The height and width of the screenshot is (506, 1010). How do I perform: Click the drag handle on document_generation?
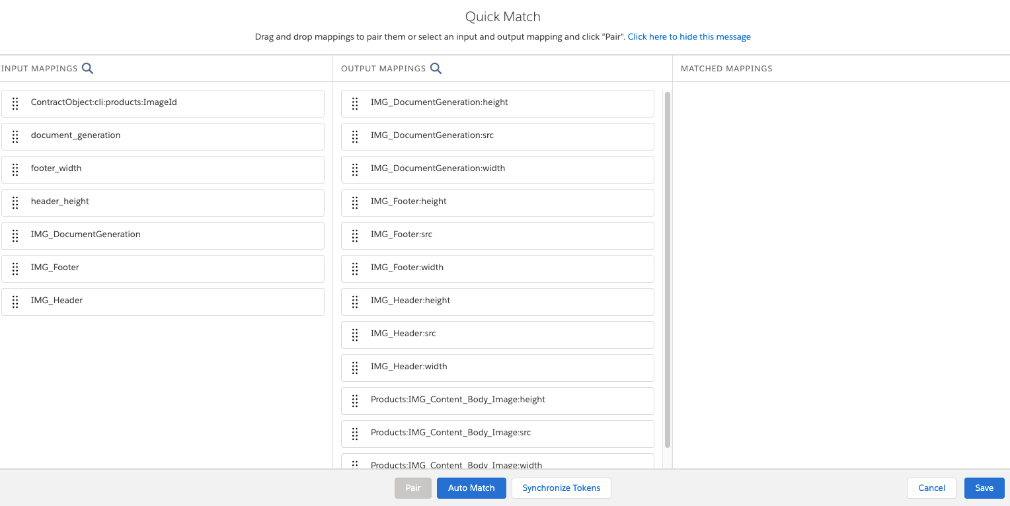[15, 136]
